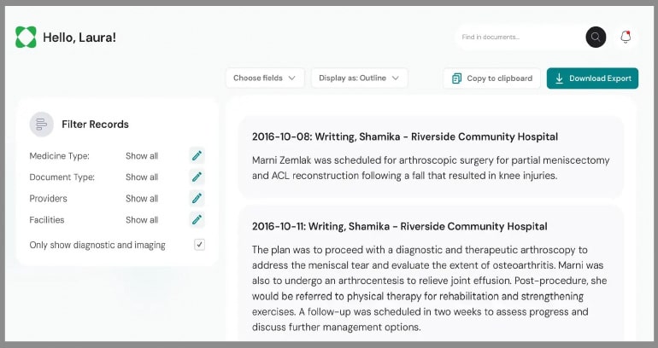Toggle Only show diagnostic and imaging checkbox
This screenshot has width=658, height=348.
pos(199,245)
